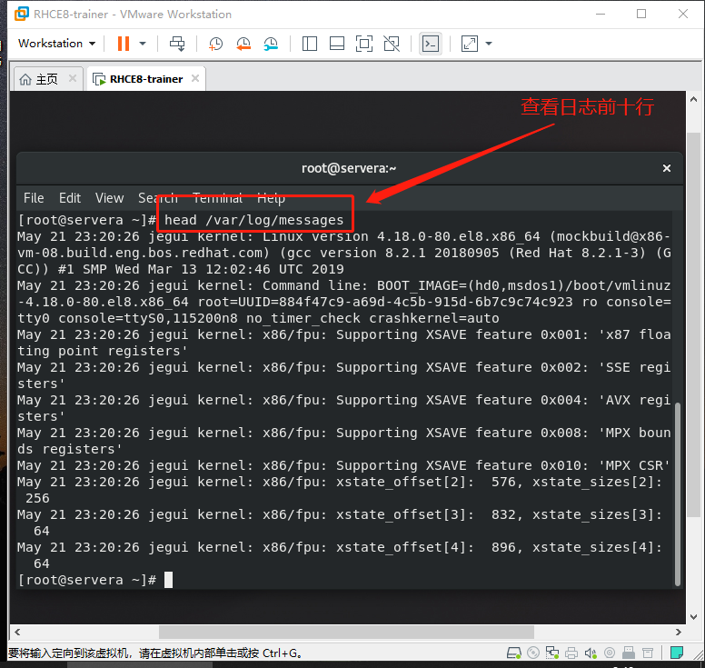This screenshot has width=705, height=668.
Task: Open the terminal Search menu
Action: coord(158,198)
